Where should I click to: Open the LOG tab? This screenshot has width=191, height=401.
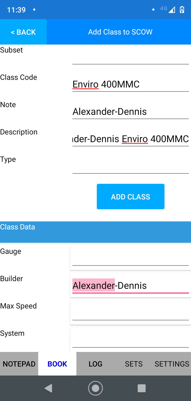(95, 364)
